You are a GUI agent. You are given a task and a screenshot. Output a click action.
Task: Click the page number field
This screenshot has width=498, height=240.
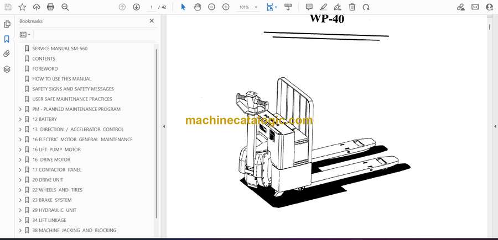[x=152, y=7]
